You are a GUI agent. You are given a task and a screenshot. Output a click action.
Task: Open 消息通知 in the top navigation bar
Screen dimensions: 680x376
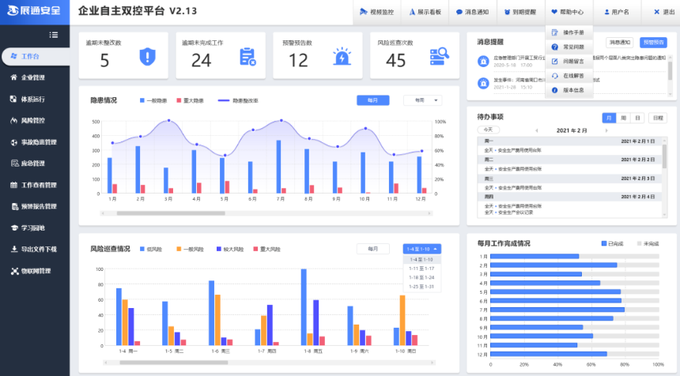click(472, 12)
